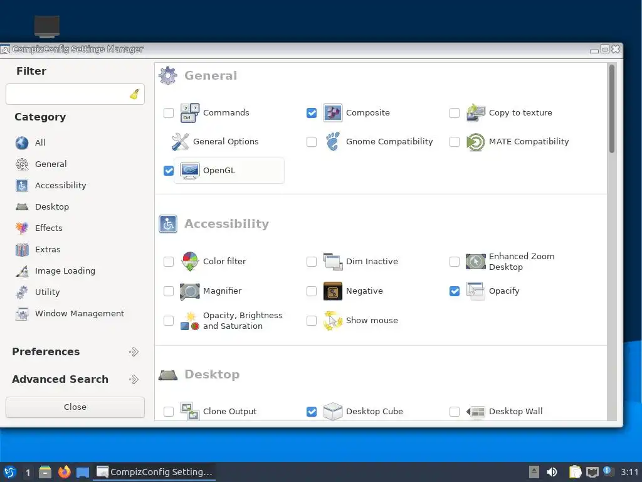Enable the Enhanced Zoom Desktop checkbox
642x482 pixels.
point(455,262)
